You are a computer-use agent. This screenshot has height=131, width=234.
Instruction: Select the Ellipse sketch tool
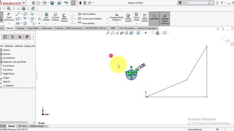tap(32, 19)
